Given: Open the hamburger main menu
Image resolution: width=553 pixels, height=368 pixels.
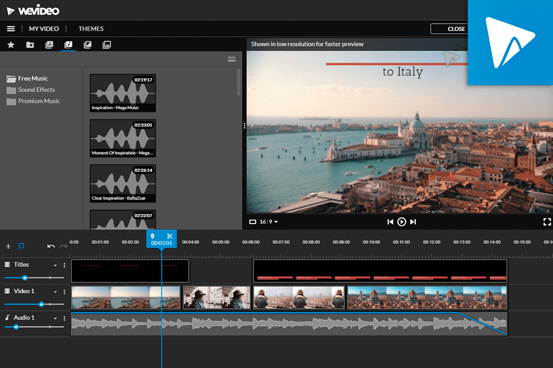Looking at the screenshot, I should click(11, 29).
